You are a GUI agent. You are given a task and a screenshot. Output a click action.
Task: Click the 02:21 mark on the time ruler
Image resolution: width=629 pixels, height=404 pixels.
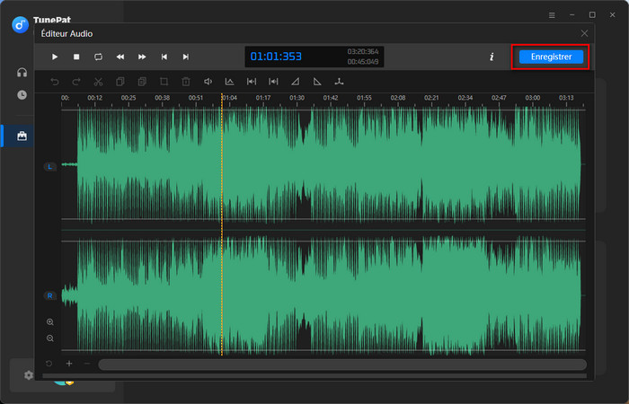click(x=431, y=98)
